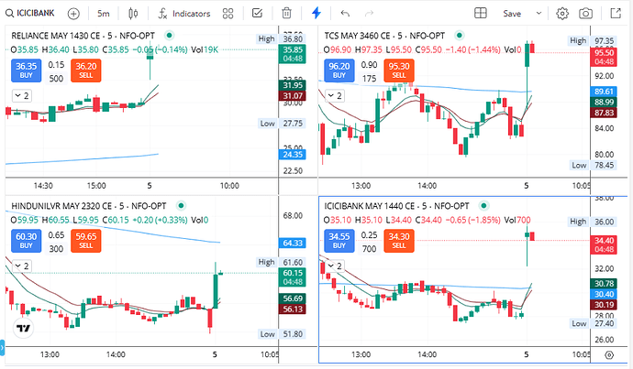
Task: Take a chart snapshot with camera icon
Action: point(586,14)
